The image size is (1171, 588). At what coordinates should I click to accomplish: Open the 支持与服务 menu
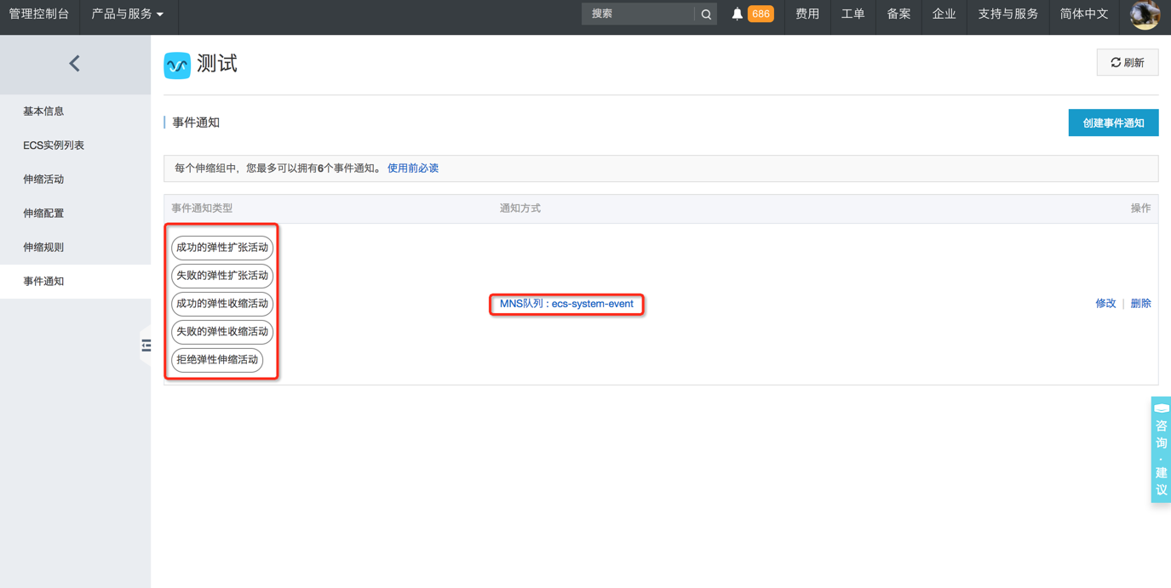[1007, 14]
